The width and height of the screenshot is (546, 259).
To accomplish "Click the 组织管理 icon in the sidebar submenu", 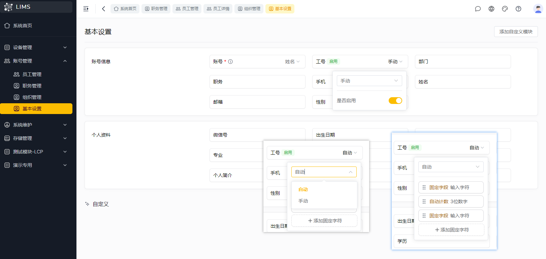I will 17,97.
